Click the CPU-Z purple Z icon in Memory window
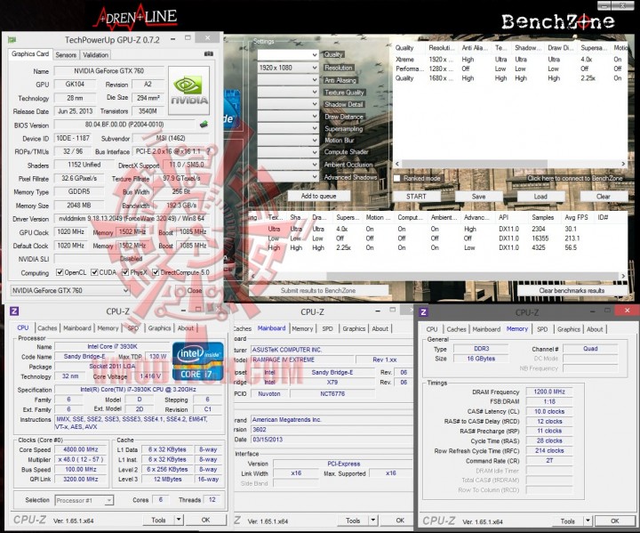Screen dimensions: 640x533 coord(424,312)
